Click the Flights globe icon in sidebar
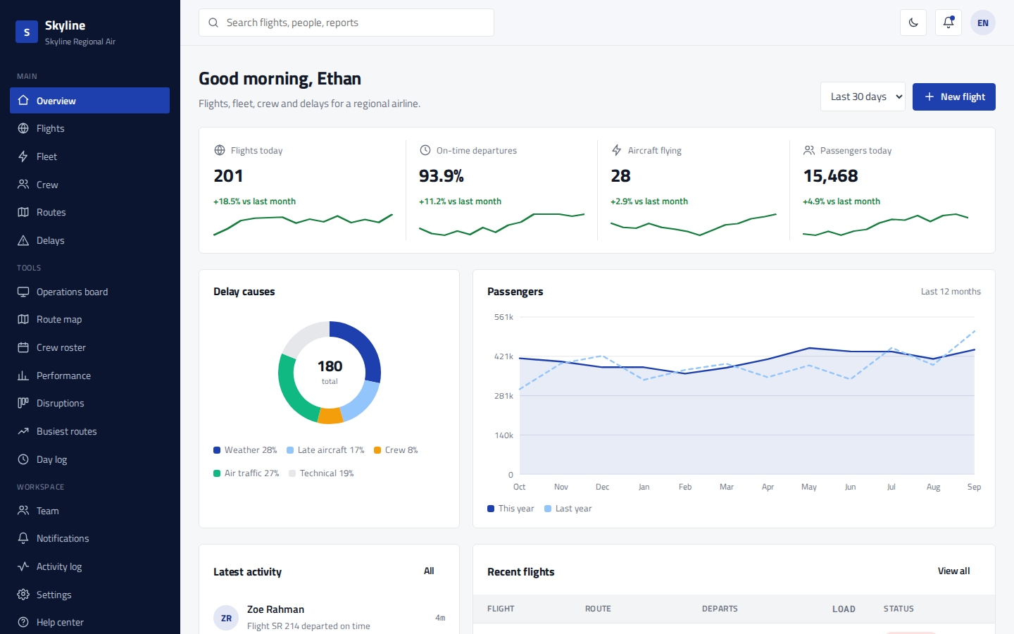This screenshot has width=1014, height=634. (x=23, y=128)
